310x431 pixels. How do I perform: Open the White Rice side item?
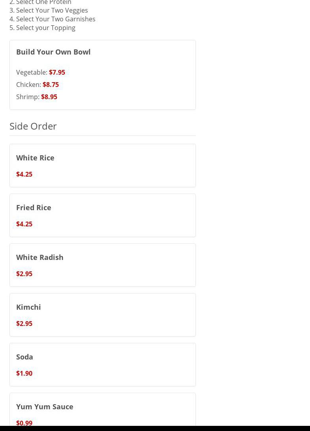(x=35, y=158)
